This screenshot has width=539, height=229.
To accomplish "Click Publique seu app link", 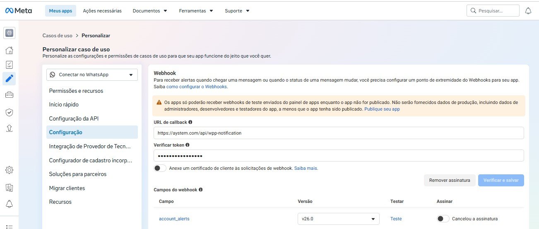I will 382,109.
